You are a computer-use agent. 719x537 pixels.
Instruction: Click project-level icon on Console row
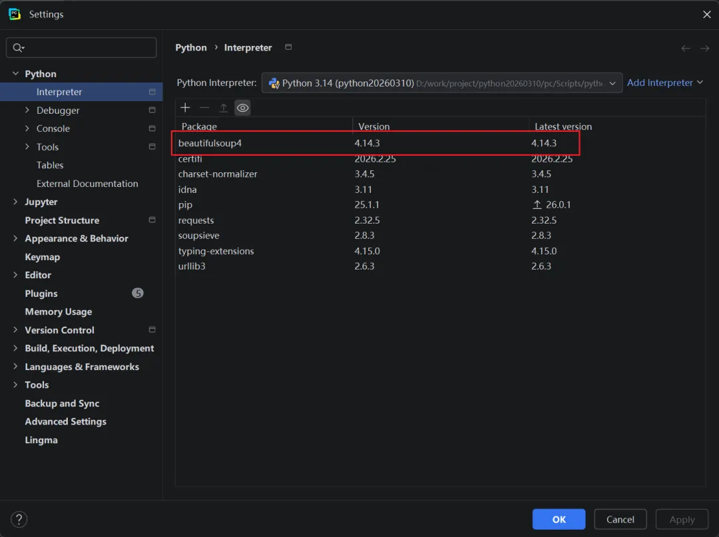click(x=152, y=128)
